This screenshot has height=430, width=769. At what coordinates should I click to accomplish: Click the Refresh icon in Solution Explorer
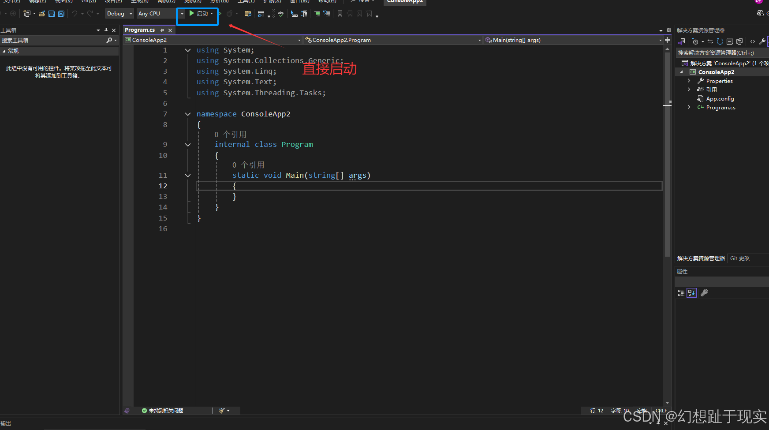[x=720, y=41]
